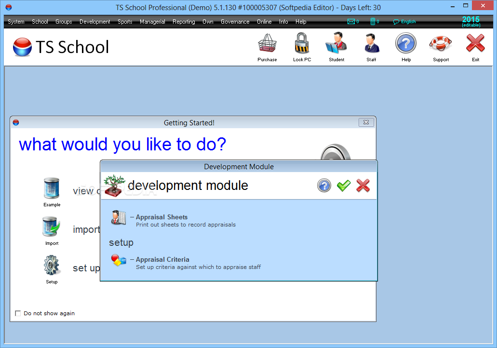This screenshot has height=348, width=497.
Task: Open the Student toolbar icon
Action: pos(336,43)
